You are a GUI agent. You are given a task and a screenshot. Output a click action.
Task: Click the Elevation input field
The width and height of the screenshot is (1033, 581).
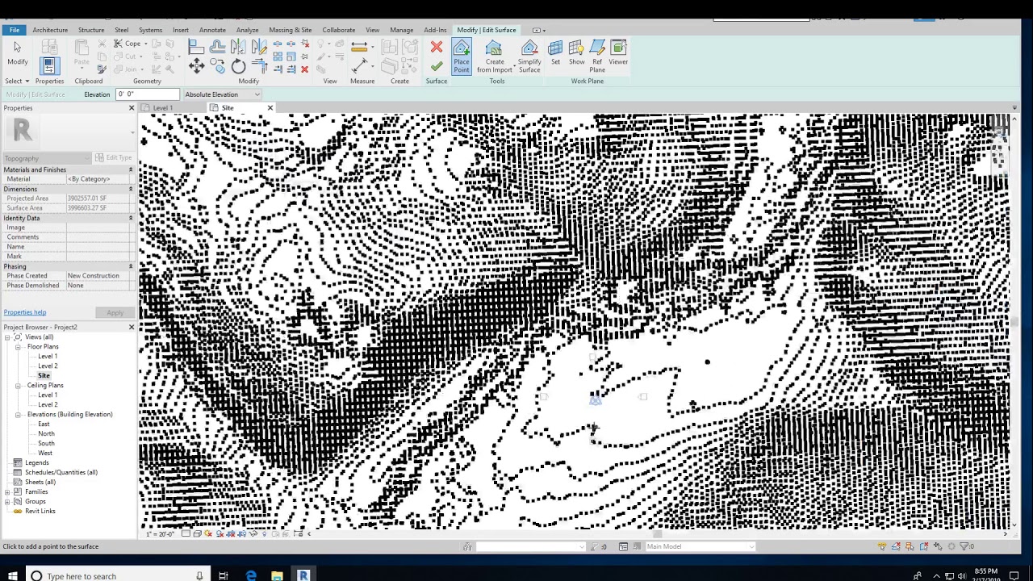coord(146,94)
